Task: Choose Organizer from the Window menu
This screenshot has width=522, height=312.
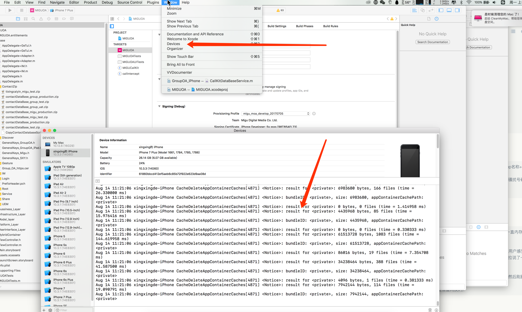Action: pos(212,49)
